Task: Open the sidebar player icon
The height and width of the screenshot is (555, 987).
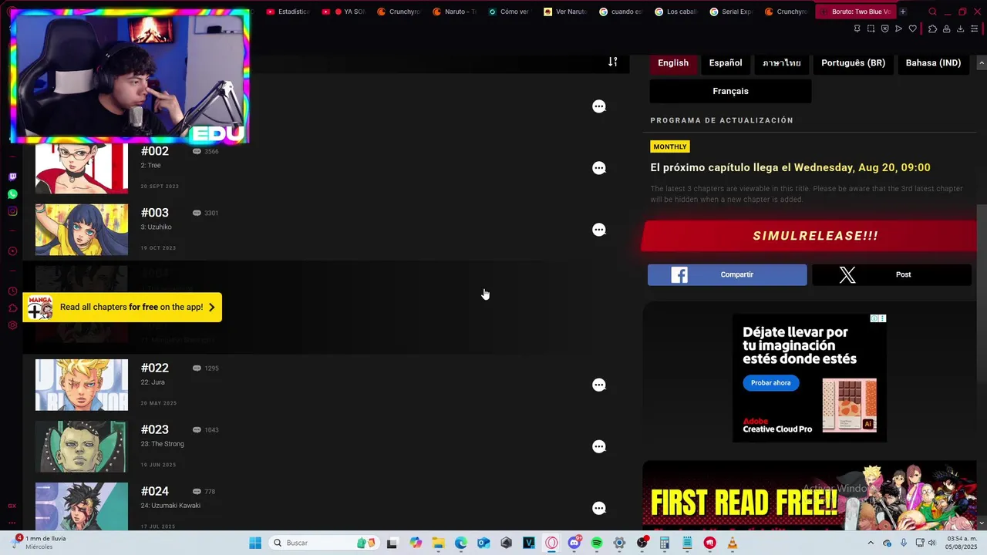Action: pos(12,251)
